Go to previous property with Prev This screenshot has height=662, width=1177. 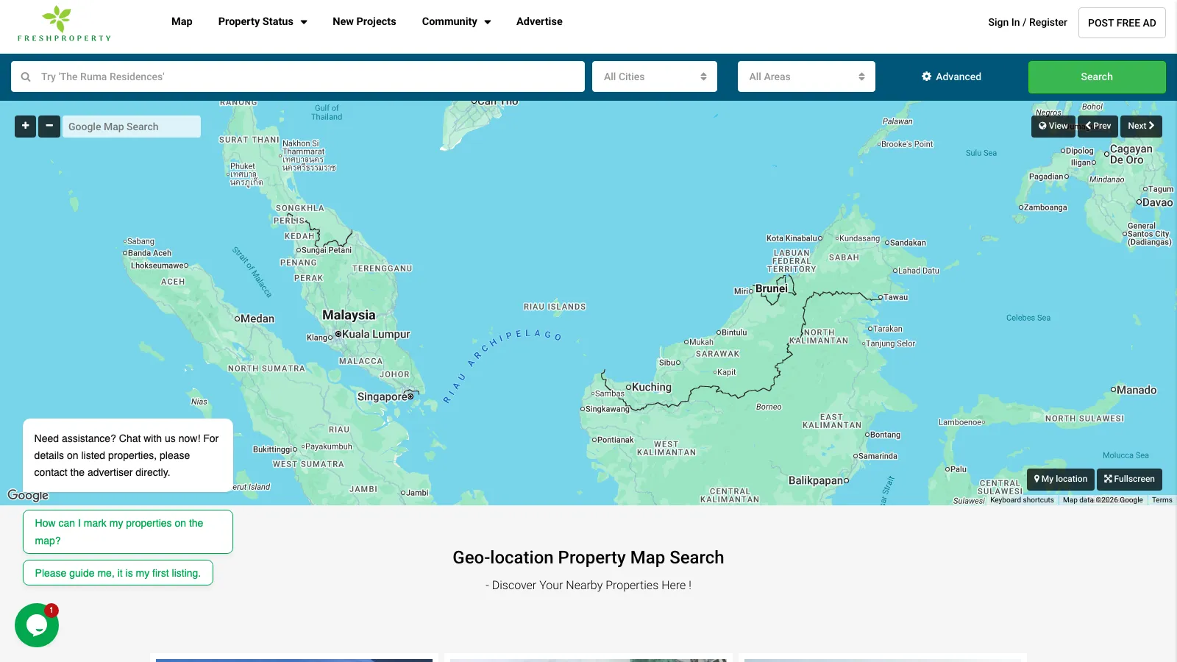(x=1098, y=126)
